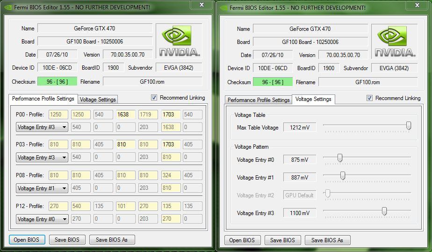Image resolution: width=432 pixels, height=252 pixels.
Task: Click P00 profile 1703 clock field
Action: [171, 114]
